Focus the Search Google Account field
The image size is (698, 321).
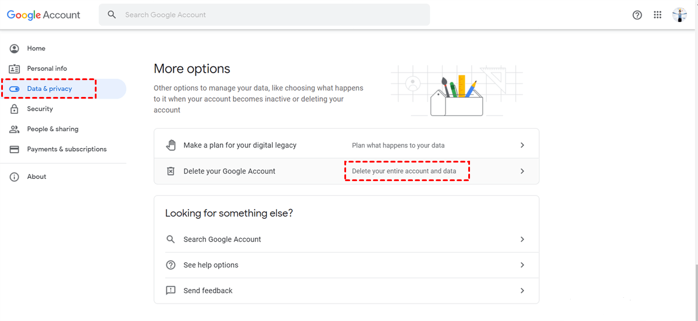tap(273, 15)
